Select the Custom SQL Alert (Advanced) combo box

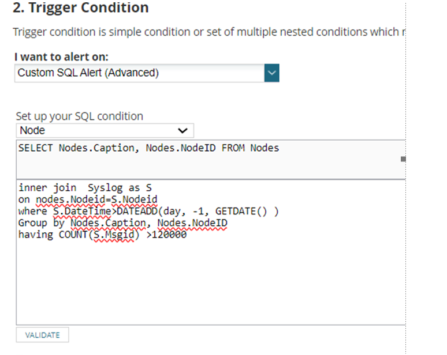click(139, 73)
